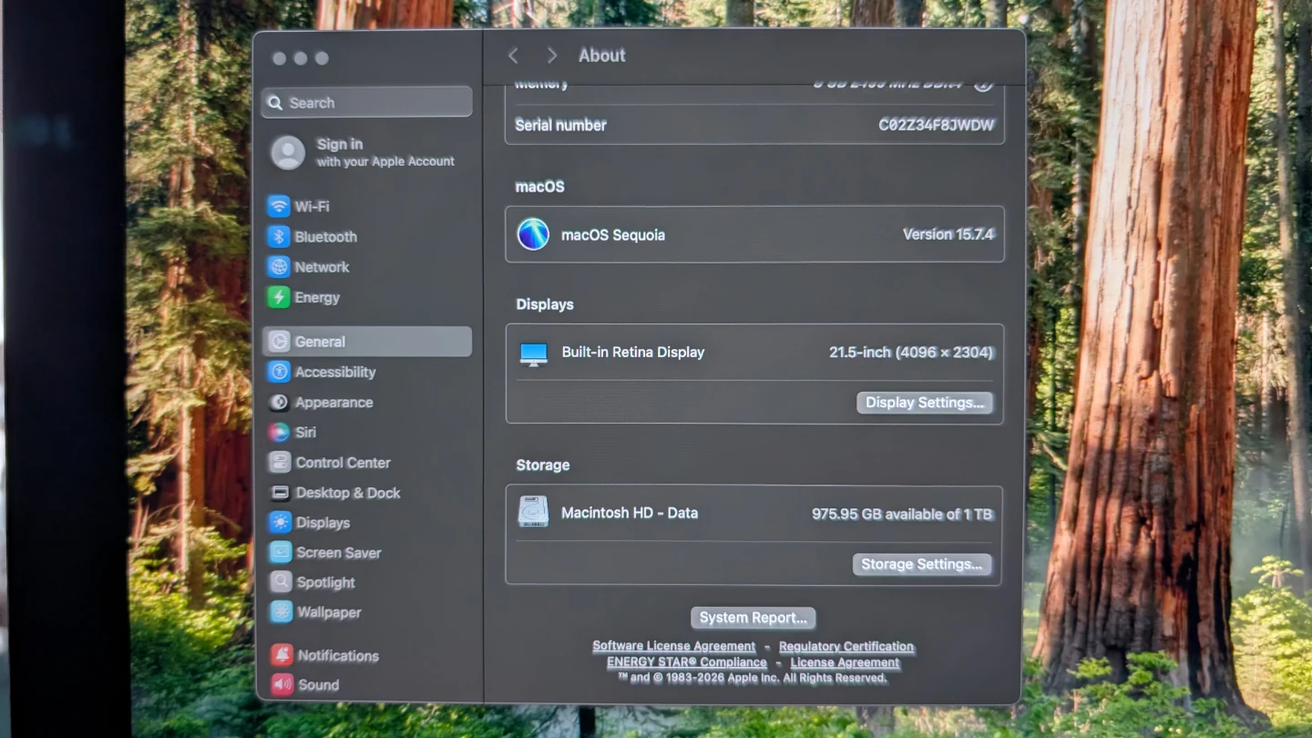Click 975.95 GB available of 1 TB
This screenshot has height=738, width=1312.
(x=902, y=514)
